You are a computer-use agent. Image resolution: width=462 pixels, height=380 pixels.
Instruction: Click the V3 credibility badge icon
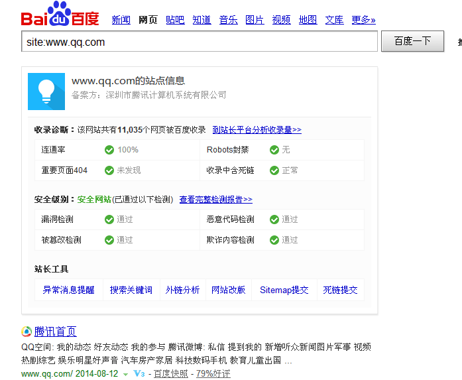pos(139,374)
